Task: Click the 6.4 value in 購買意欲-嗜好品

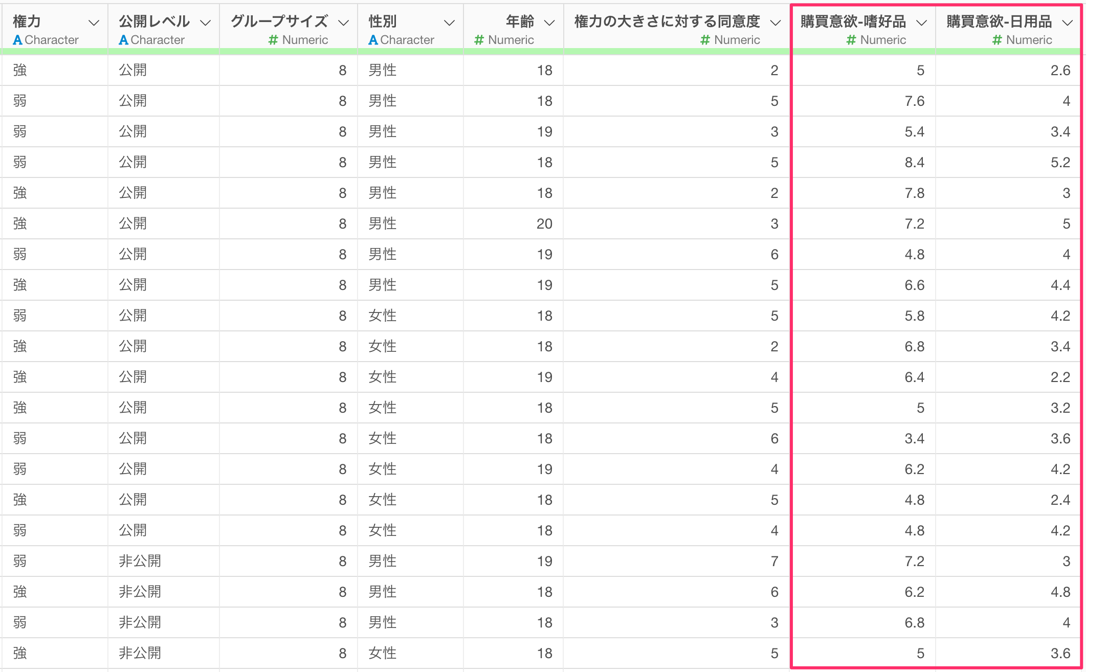Action: [x=914, y=377]
